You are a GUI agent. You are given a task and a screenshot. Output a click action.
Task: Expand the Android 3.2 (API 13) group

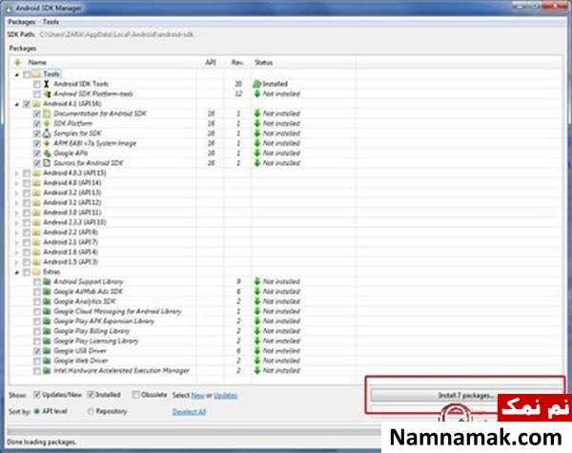point(17,193)
